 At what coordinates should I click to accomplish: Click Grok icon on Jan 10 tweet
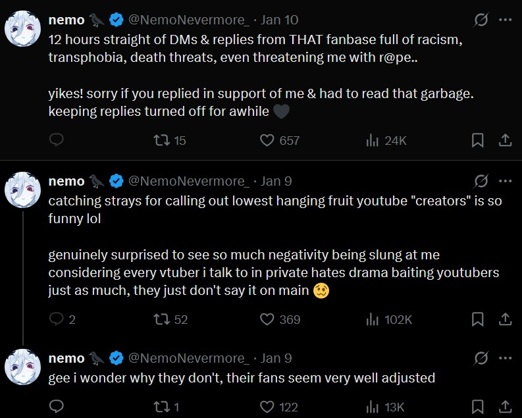[x=481, y=20]
